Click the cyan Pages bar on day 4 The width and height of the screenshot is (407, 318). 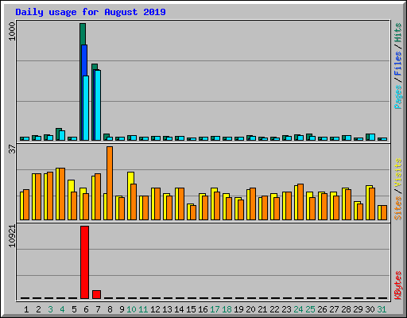coord(62,135)
